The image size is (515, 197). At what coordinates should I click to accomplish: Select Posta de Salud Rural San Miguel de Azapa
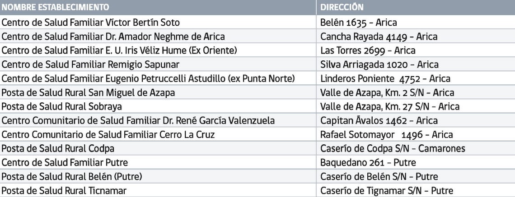(x=89, y=92)
